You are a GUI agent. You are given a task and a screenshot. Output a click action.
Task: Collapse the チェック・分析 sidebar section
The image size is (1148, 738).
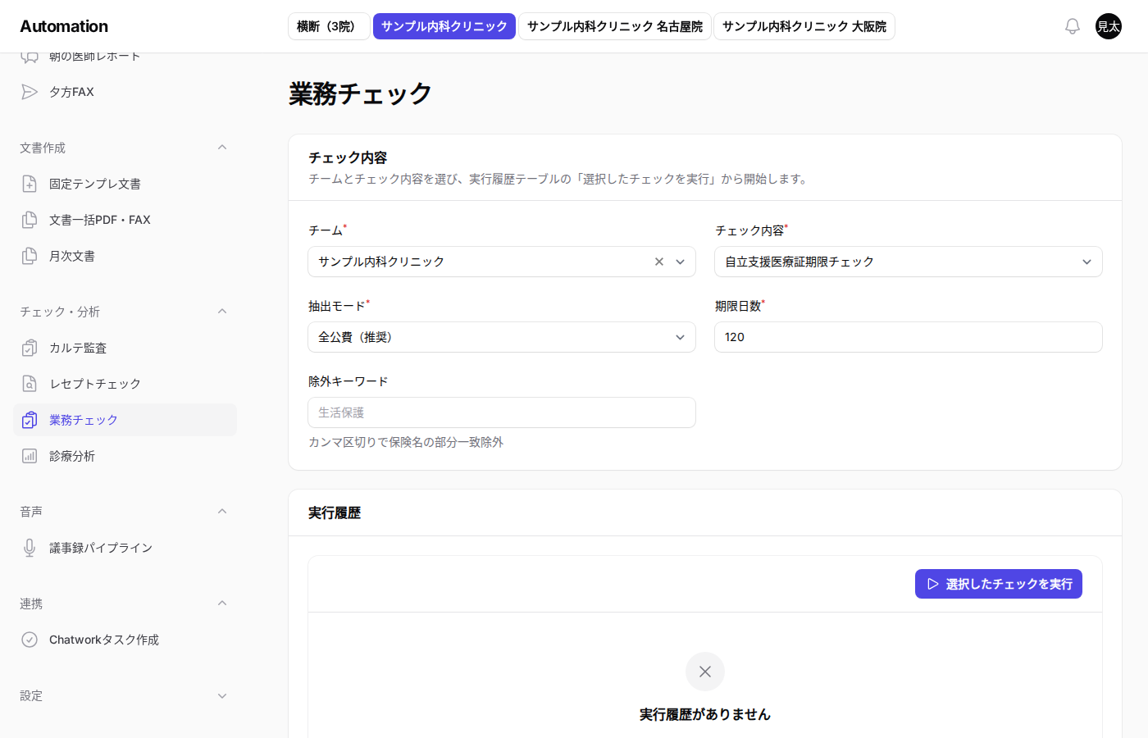pyautogui.click(x=222, y=312)
